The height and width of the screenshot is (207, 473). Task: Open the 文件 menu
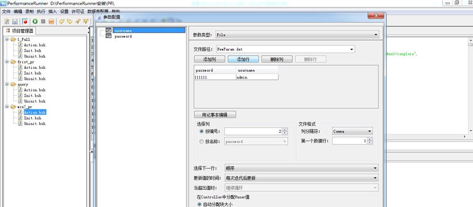(x=6, y=12)
